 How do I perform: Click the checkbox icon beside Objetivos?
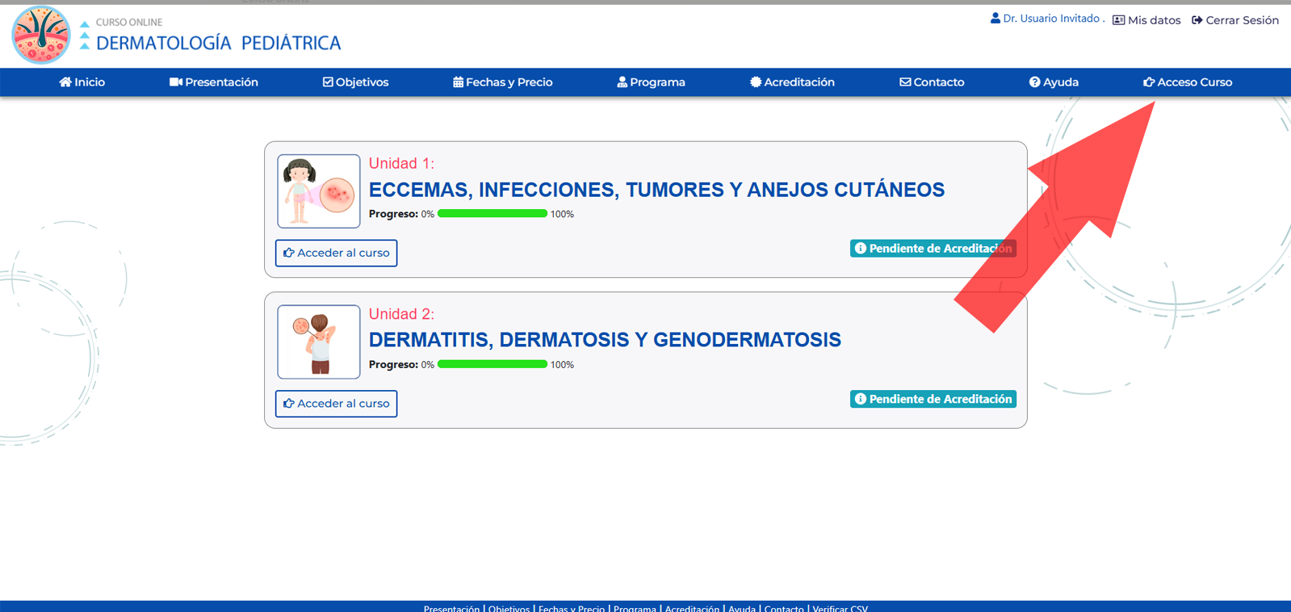[x=328, y=82]
